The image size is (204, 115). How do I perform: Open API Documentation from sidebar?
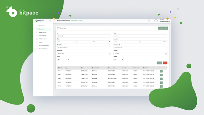coord(44,45)
